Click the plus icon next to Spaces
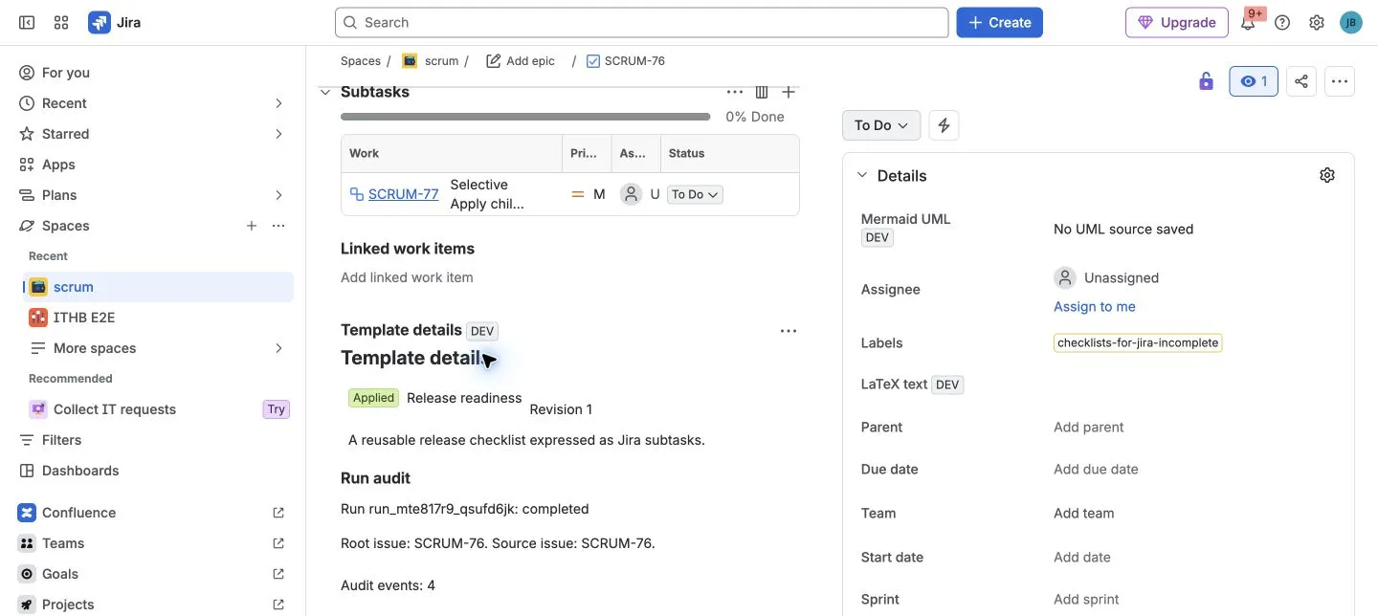The height and width of the screenshot is (616, 1378). tap(252, 226)
